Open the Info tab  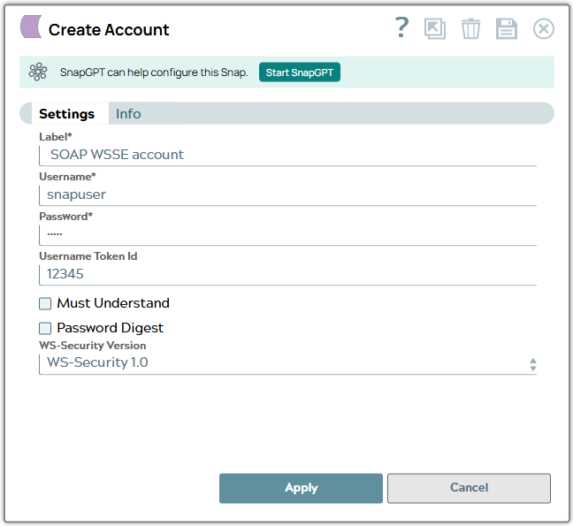pyautogui.click(x=128, y=114)
